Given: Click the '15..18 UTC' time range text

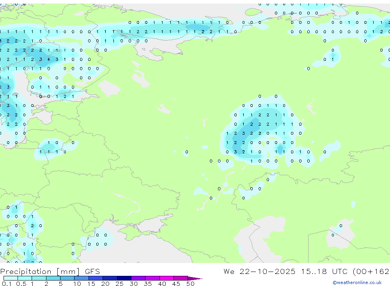Looking at the screenshot, I should (324, 271).
